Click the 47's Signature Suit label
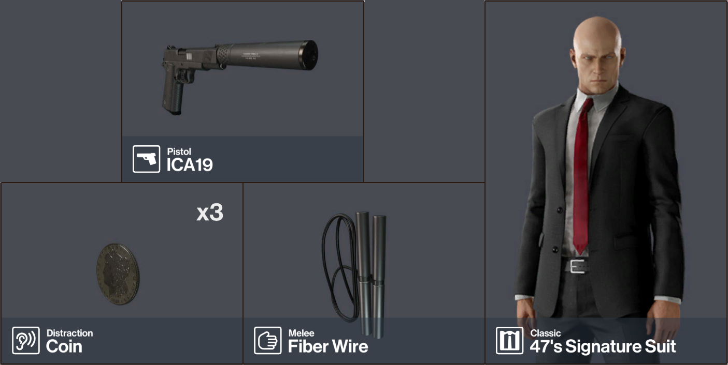Image resolution: width=728 pixels, height=365 pixels. (603, 346)
